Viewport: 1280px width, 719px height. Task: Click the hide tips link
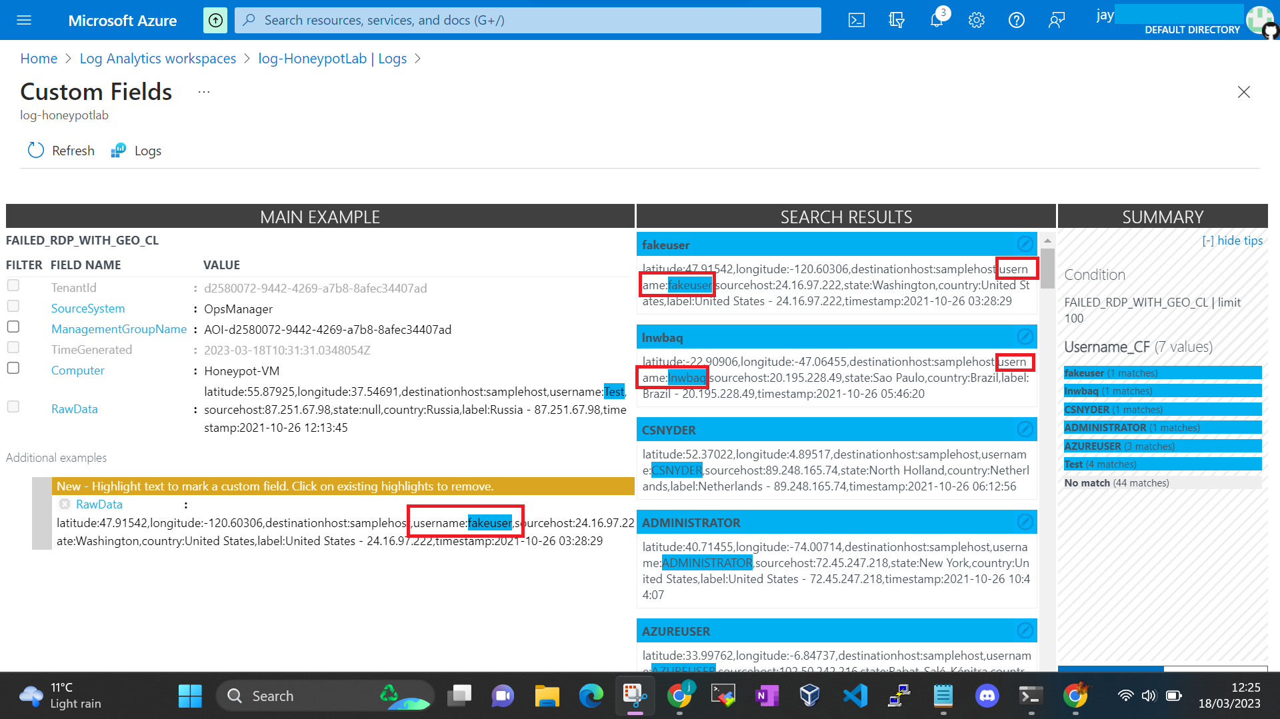[1232, 241]
